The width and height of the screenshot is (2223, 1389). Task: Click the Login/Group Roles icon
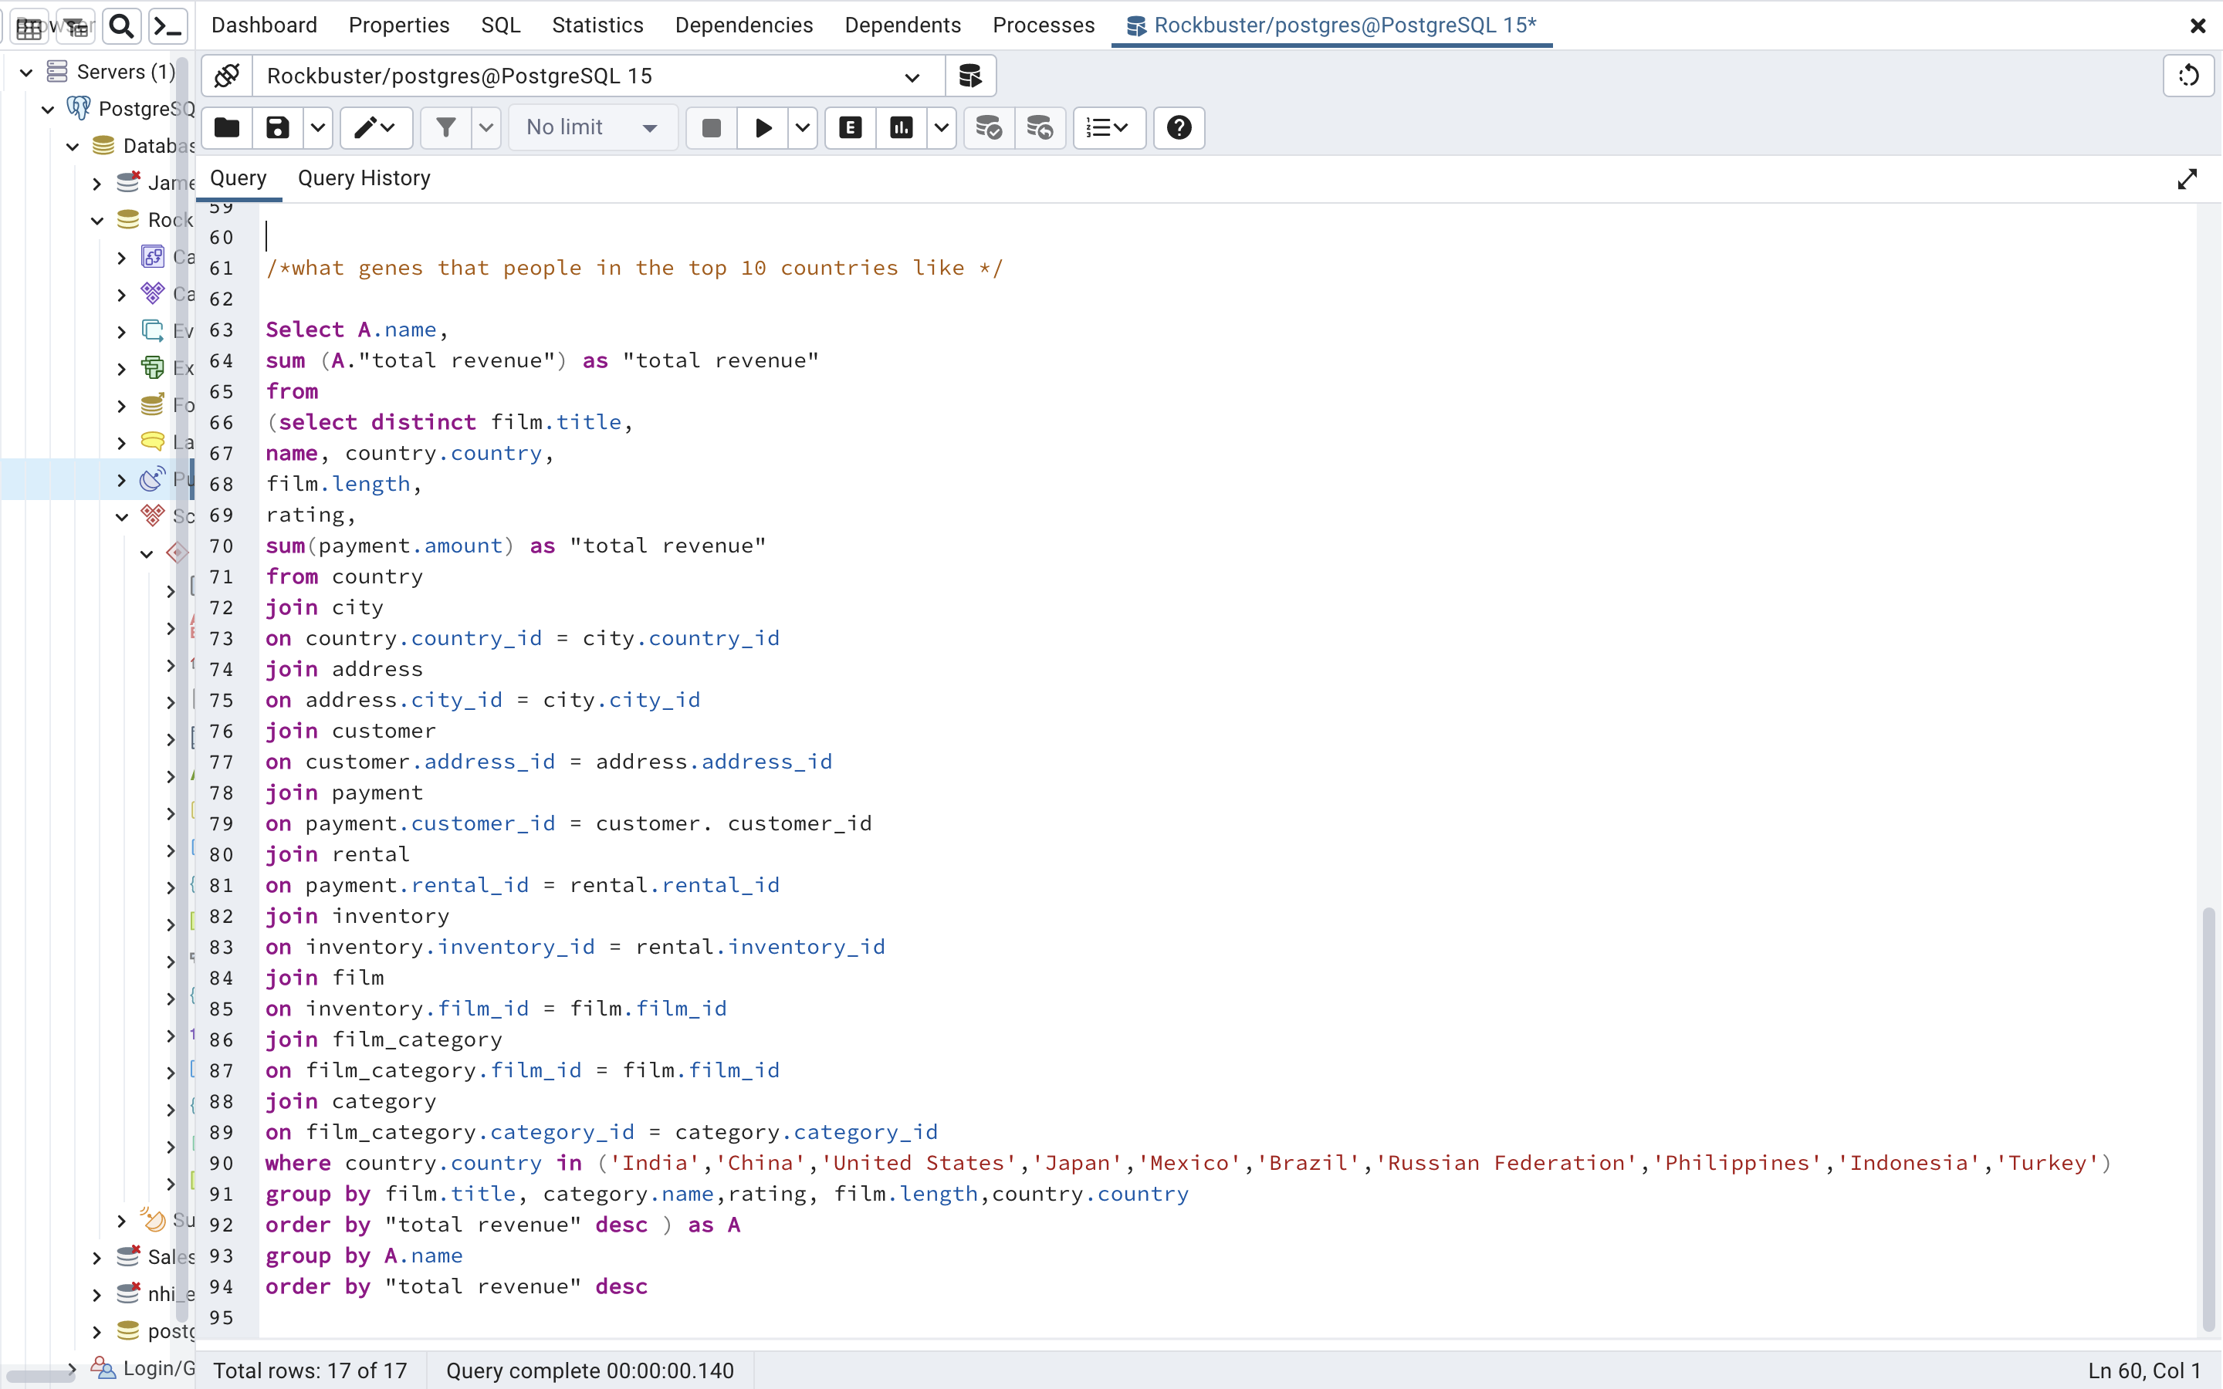[x=103, y=1368]
